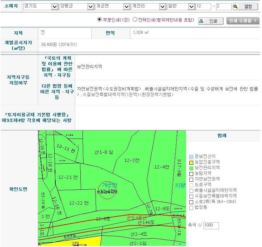Click the 인쇄 printer button
The width and height of the screenshot is (262, 247).
point(211,21)
